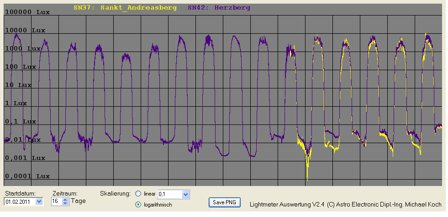Click the SN37: Sankt_Andreasberg legend label
Screen dimensions: 448x217
125,8
